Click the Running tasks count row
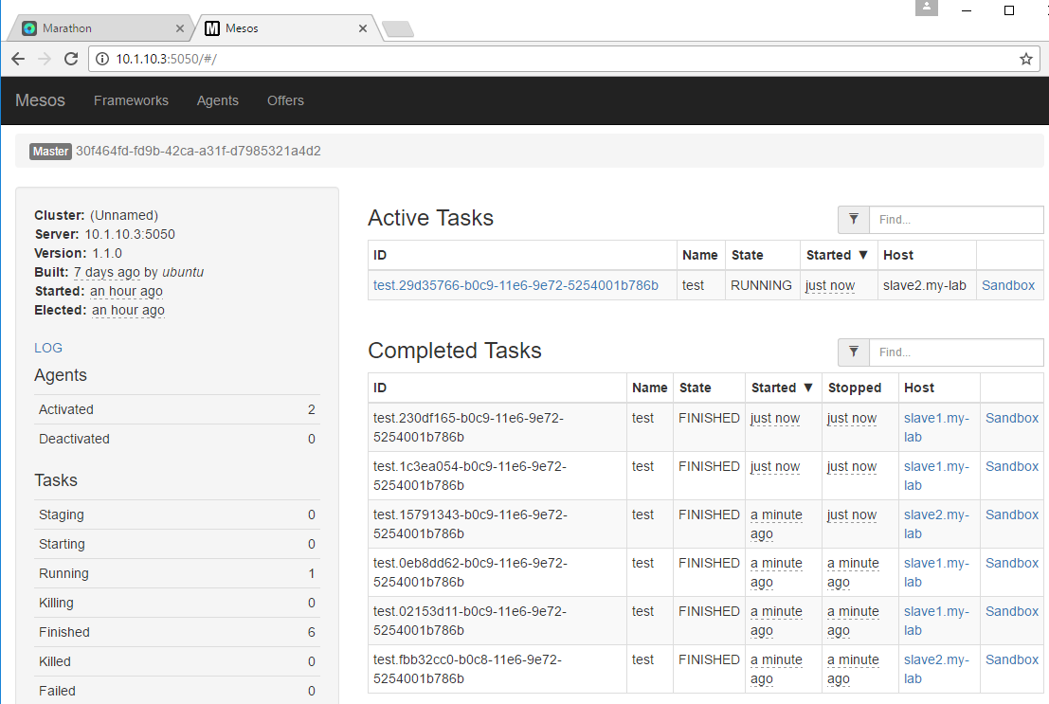Viewport: 1049px width, 704px height. click(176, 573)
